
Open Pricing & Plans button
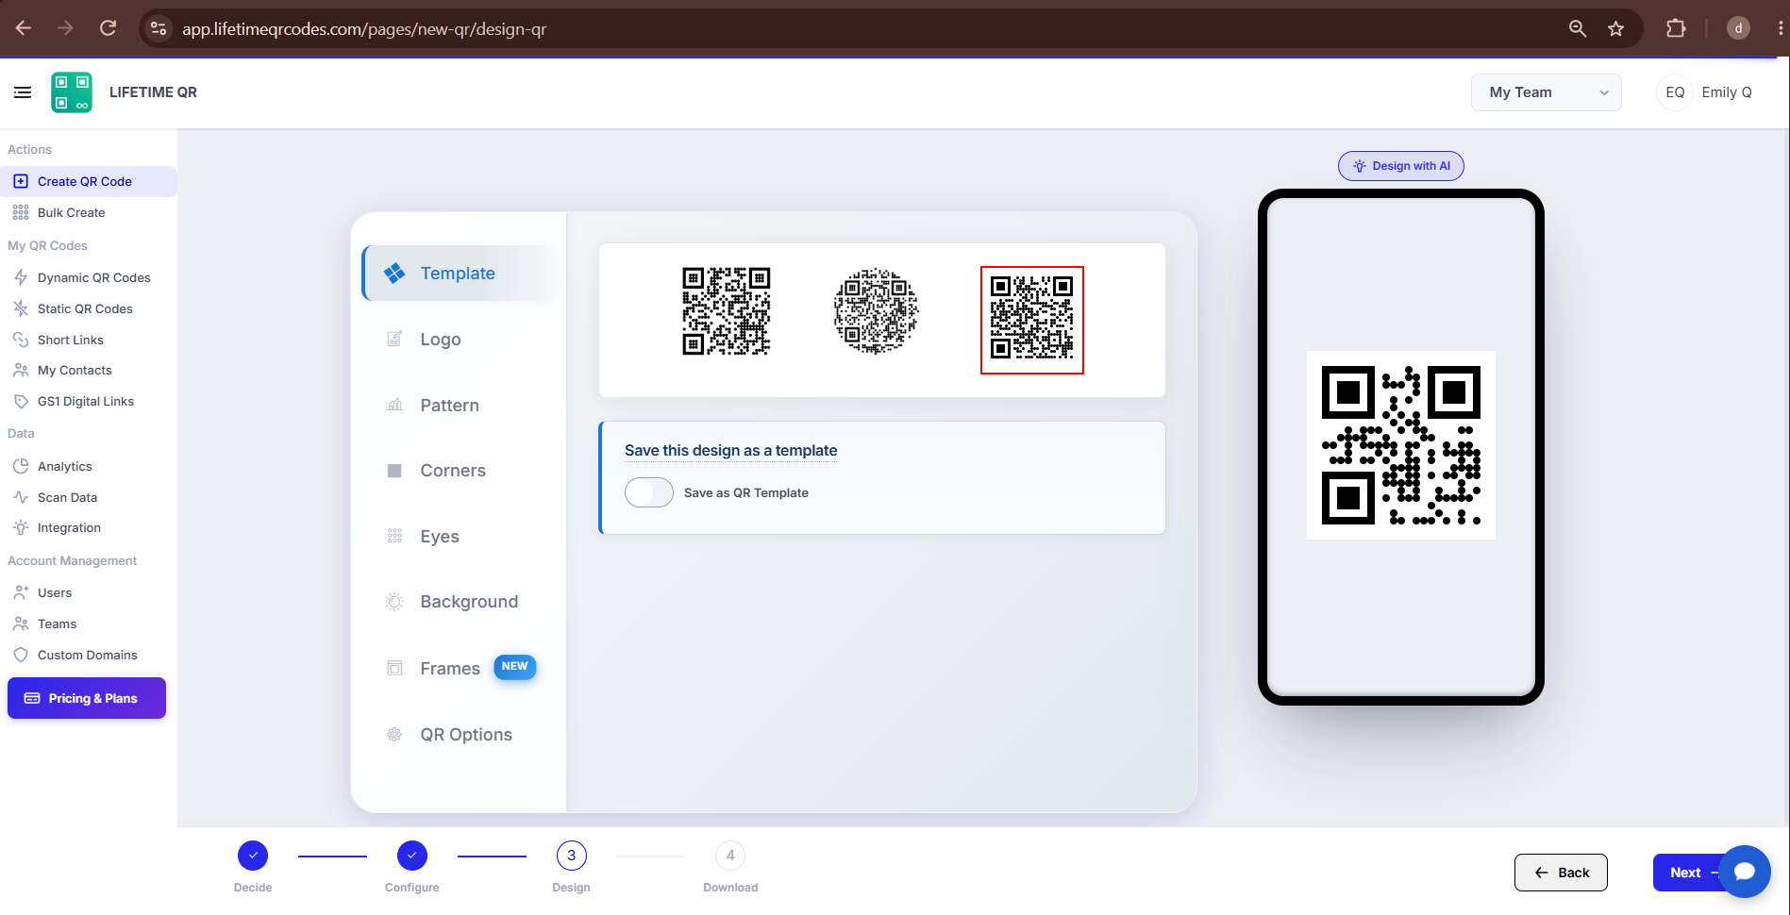(87, 698)
